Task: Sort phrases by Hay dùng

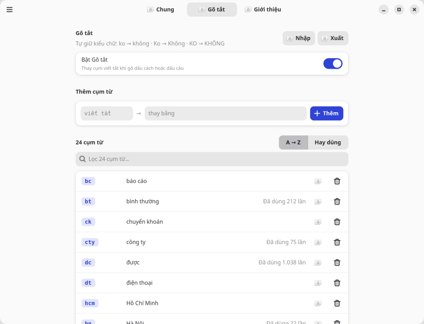Action: [x=328, y=142]
